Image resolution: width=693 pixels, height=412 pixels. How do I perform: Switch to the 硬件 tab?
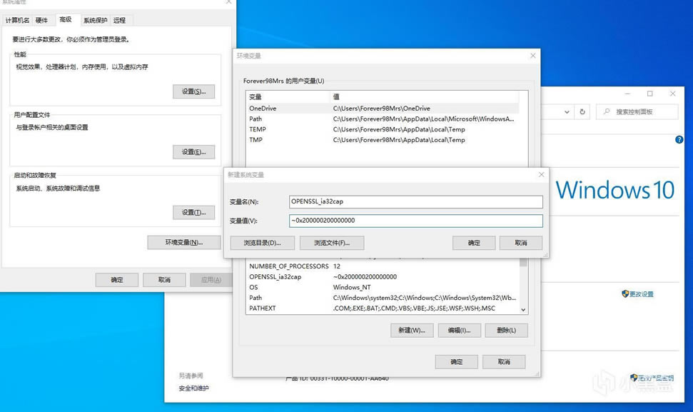(41, 20)
